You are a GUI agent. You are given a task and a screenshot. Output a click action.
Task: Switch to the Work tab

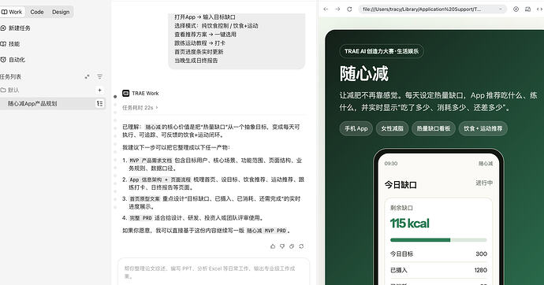(x=12, y=12)
